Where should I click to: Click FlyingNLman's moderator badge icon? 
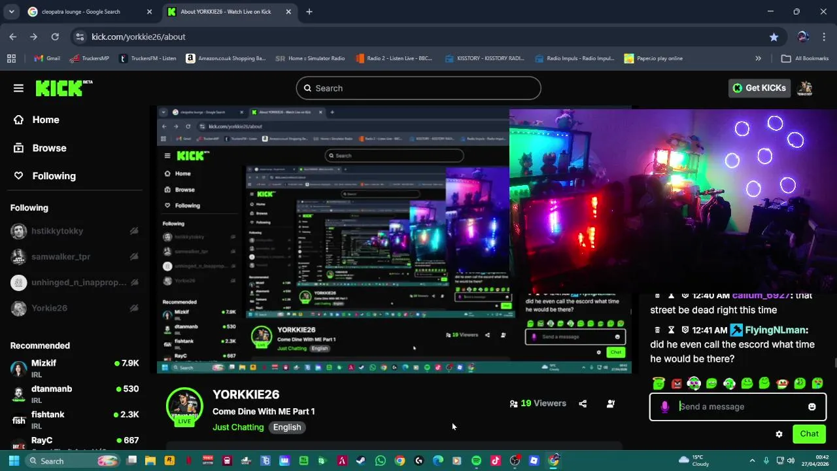tap(736, 330)
